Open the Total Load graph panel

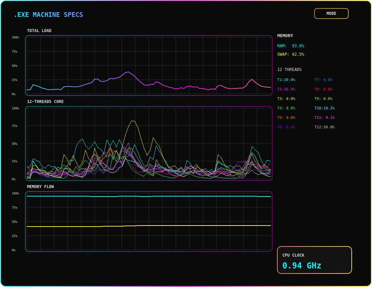(x=149, y=66)
